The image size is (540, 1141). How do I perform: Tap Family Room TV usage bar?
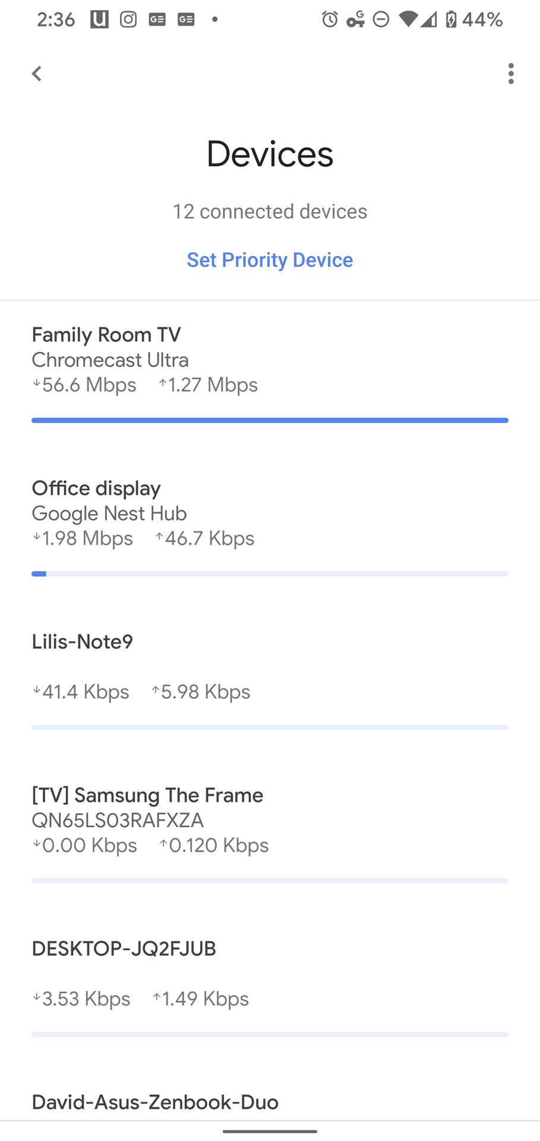pos(270,420)
